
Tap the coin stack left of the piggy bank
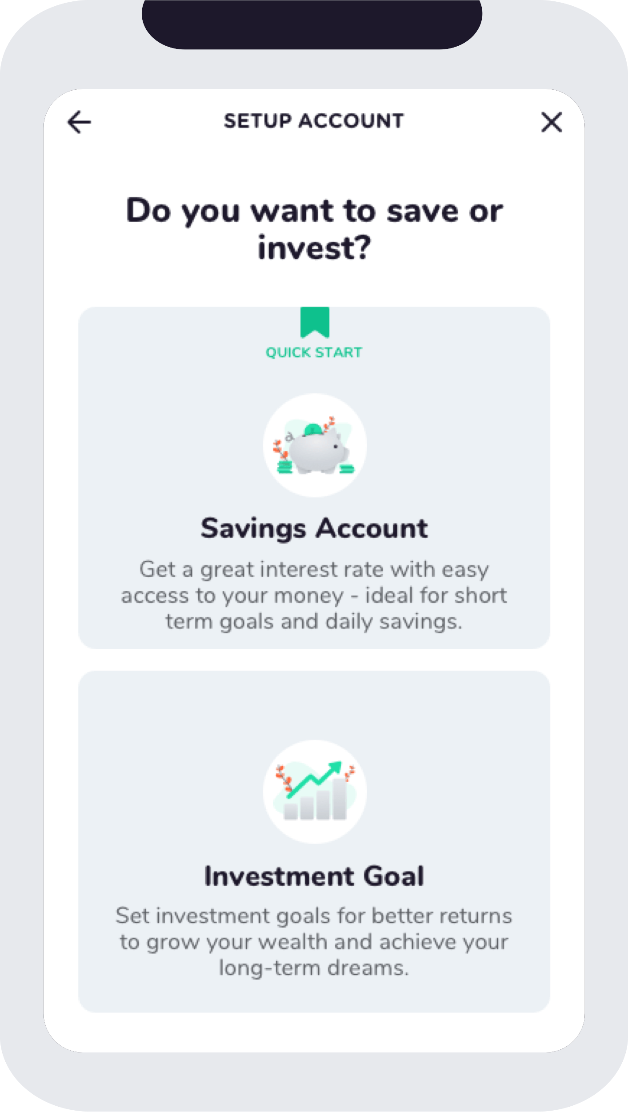[x=284, y=467]
